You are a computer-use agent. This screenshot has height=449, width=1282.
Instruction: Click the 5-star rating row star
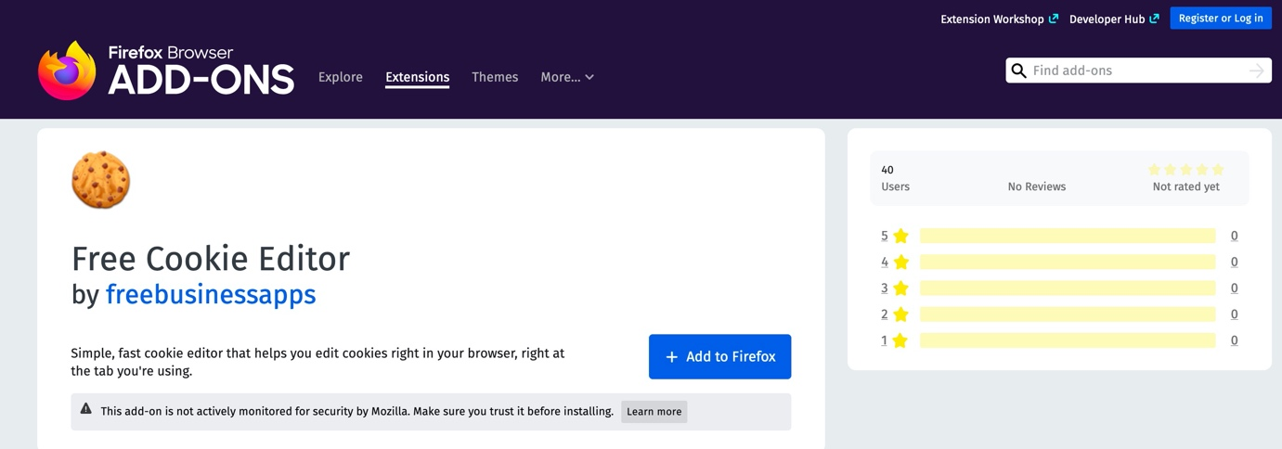[x=900, y=237]
